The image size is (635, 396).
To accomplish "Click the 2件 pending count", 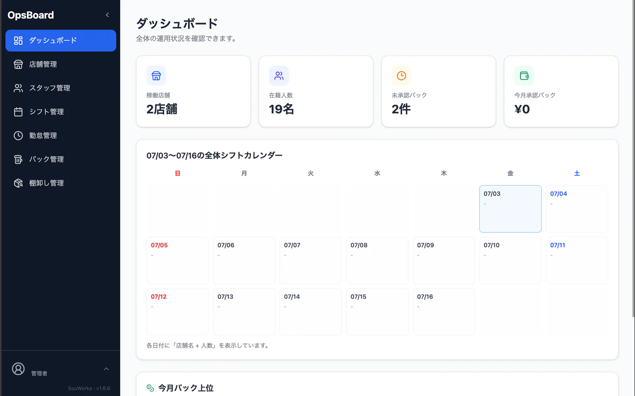I will pos(401,109).
